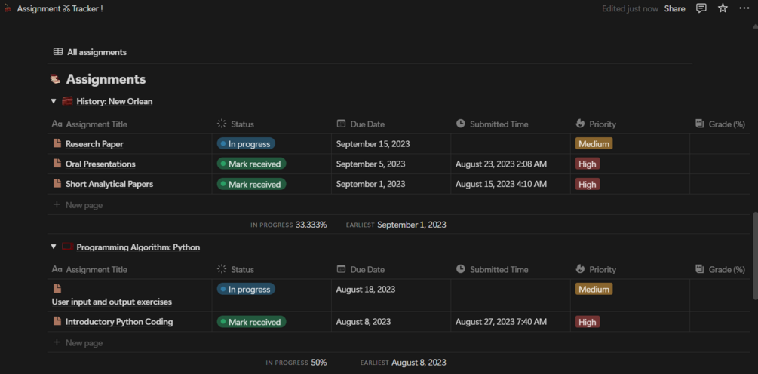The height and width of the screenshot is (374, 758).
Task: Add New page under Programming Algorithm: Python
Action: [78, 342]
